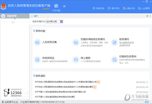
Task: Click the date 2018.06.11
Action: 142,82
